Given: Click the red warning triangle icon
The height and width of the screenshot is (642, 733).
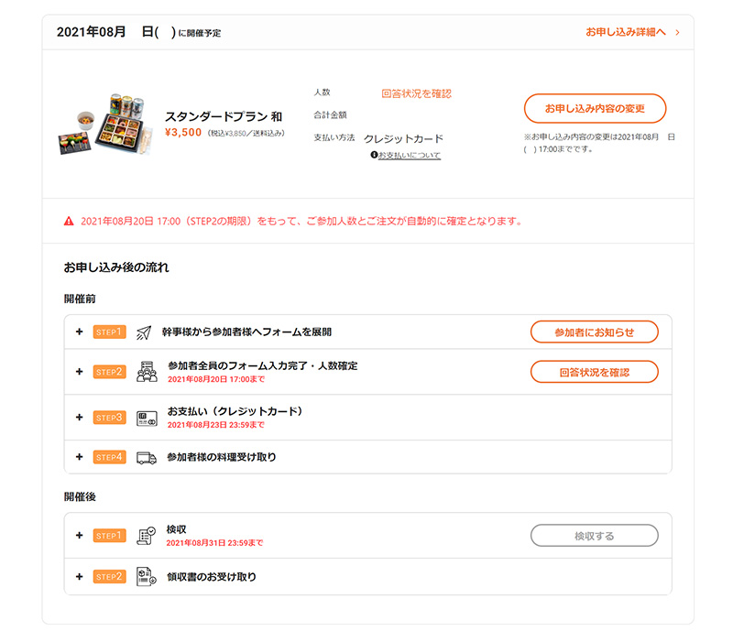Looking at the screenshot, I should [69, 222].
